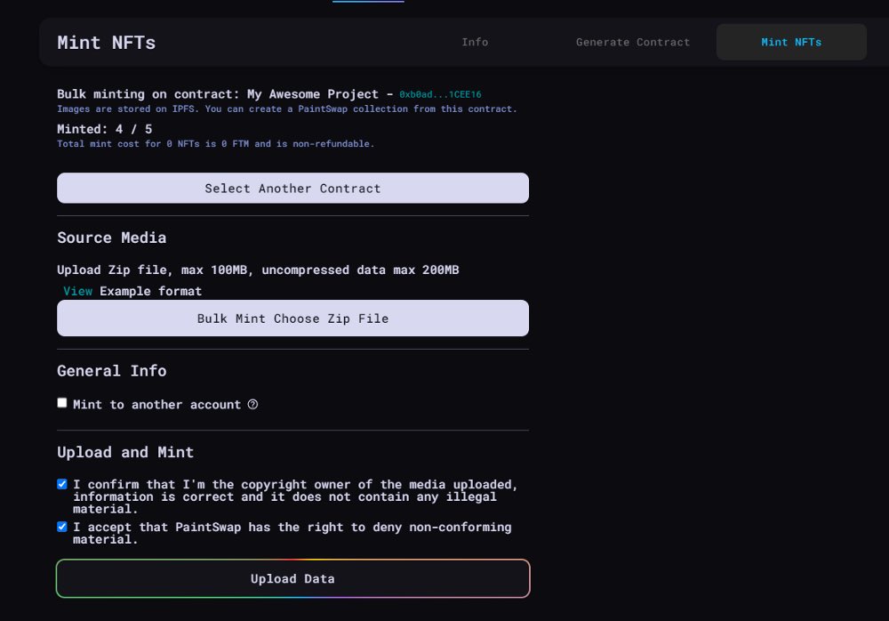889x621 pixels.
Task: Uncheck the copyright owner confirmation checkbox
Action: [x=62, y=484]
